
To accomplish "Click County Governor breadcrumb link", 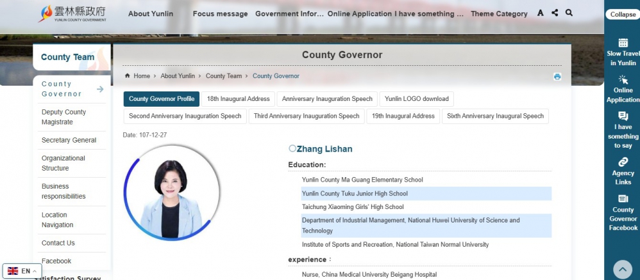I will pos(276,76).
